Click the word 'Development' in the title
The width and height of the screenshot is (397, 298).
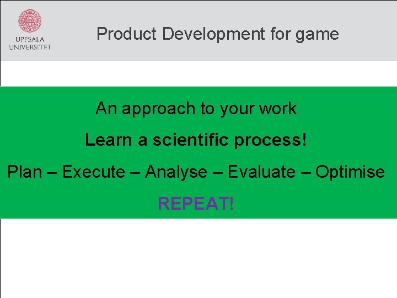point(214,34)
